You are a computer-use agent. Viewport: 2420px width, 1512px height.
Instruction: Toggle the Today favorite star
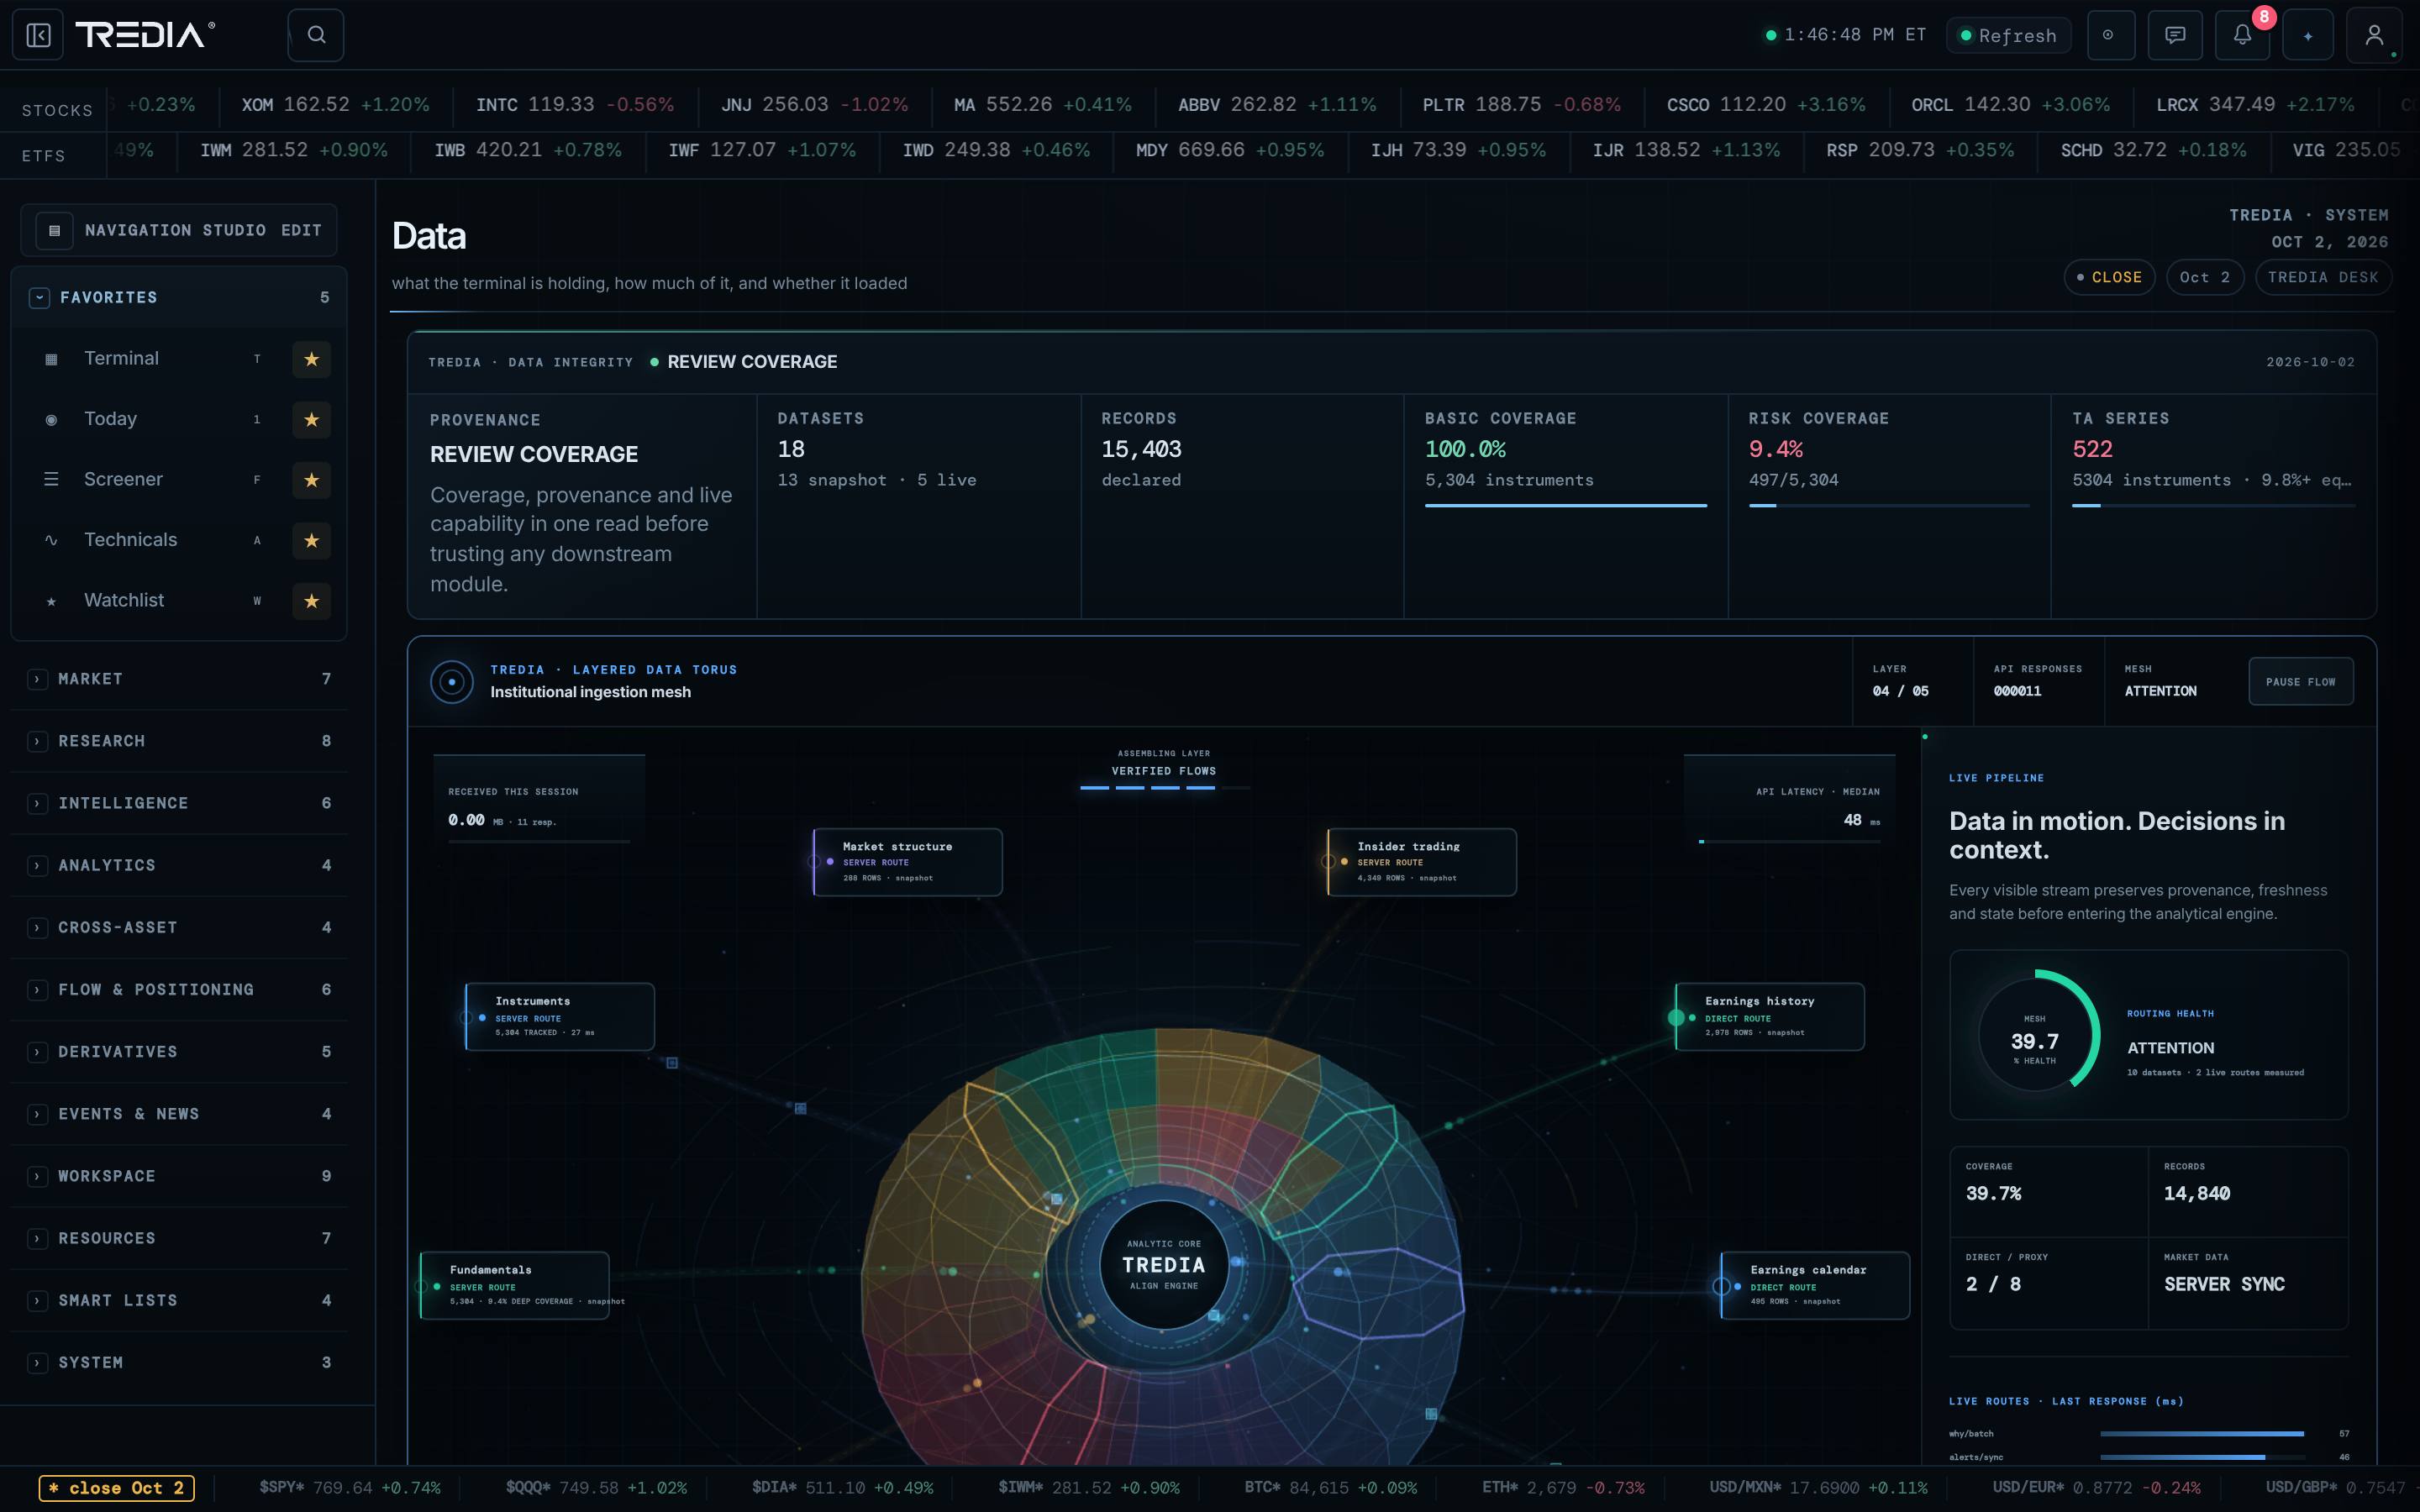[x=311, y=419]
